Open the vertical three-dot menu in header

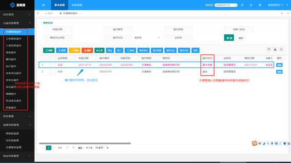pyautogui.click(x=287, y=5)
